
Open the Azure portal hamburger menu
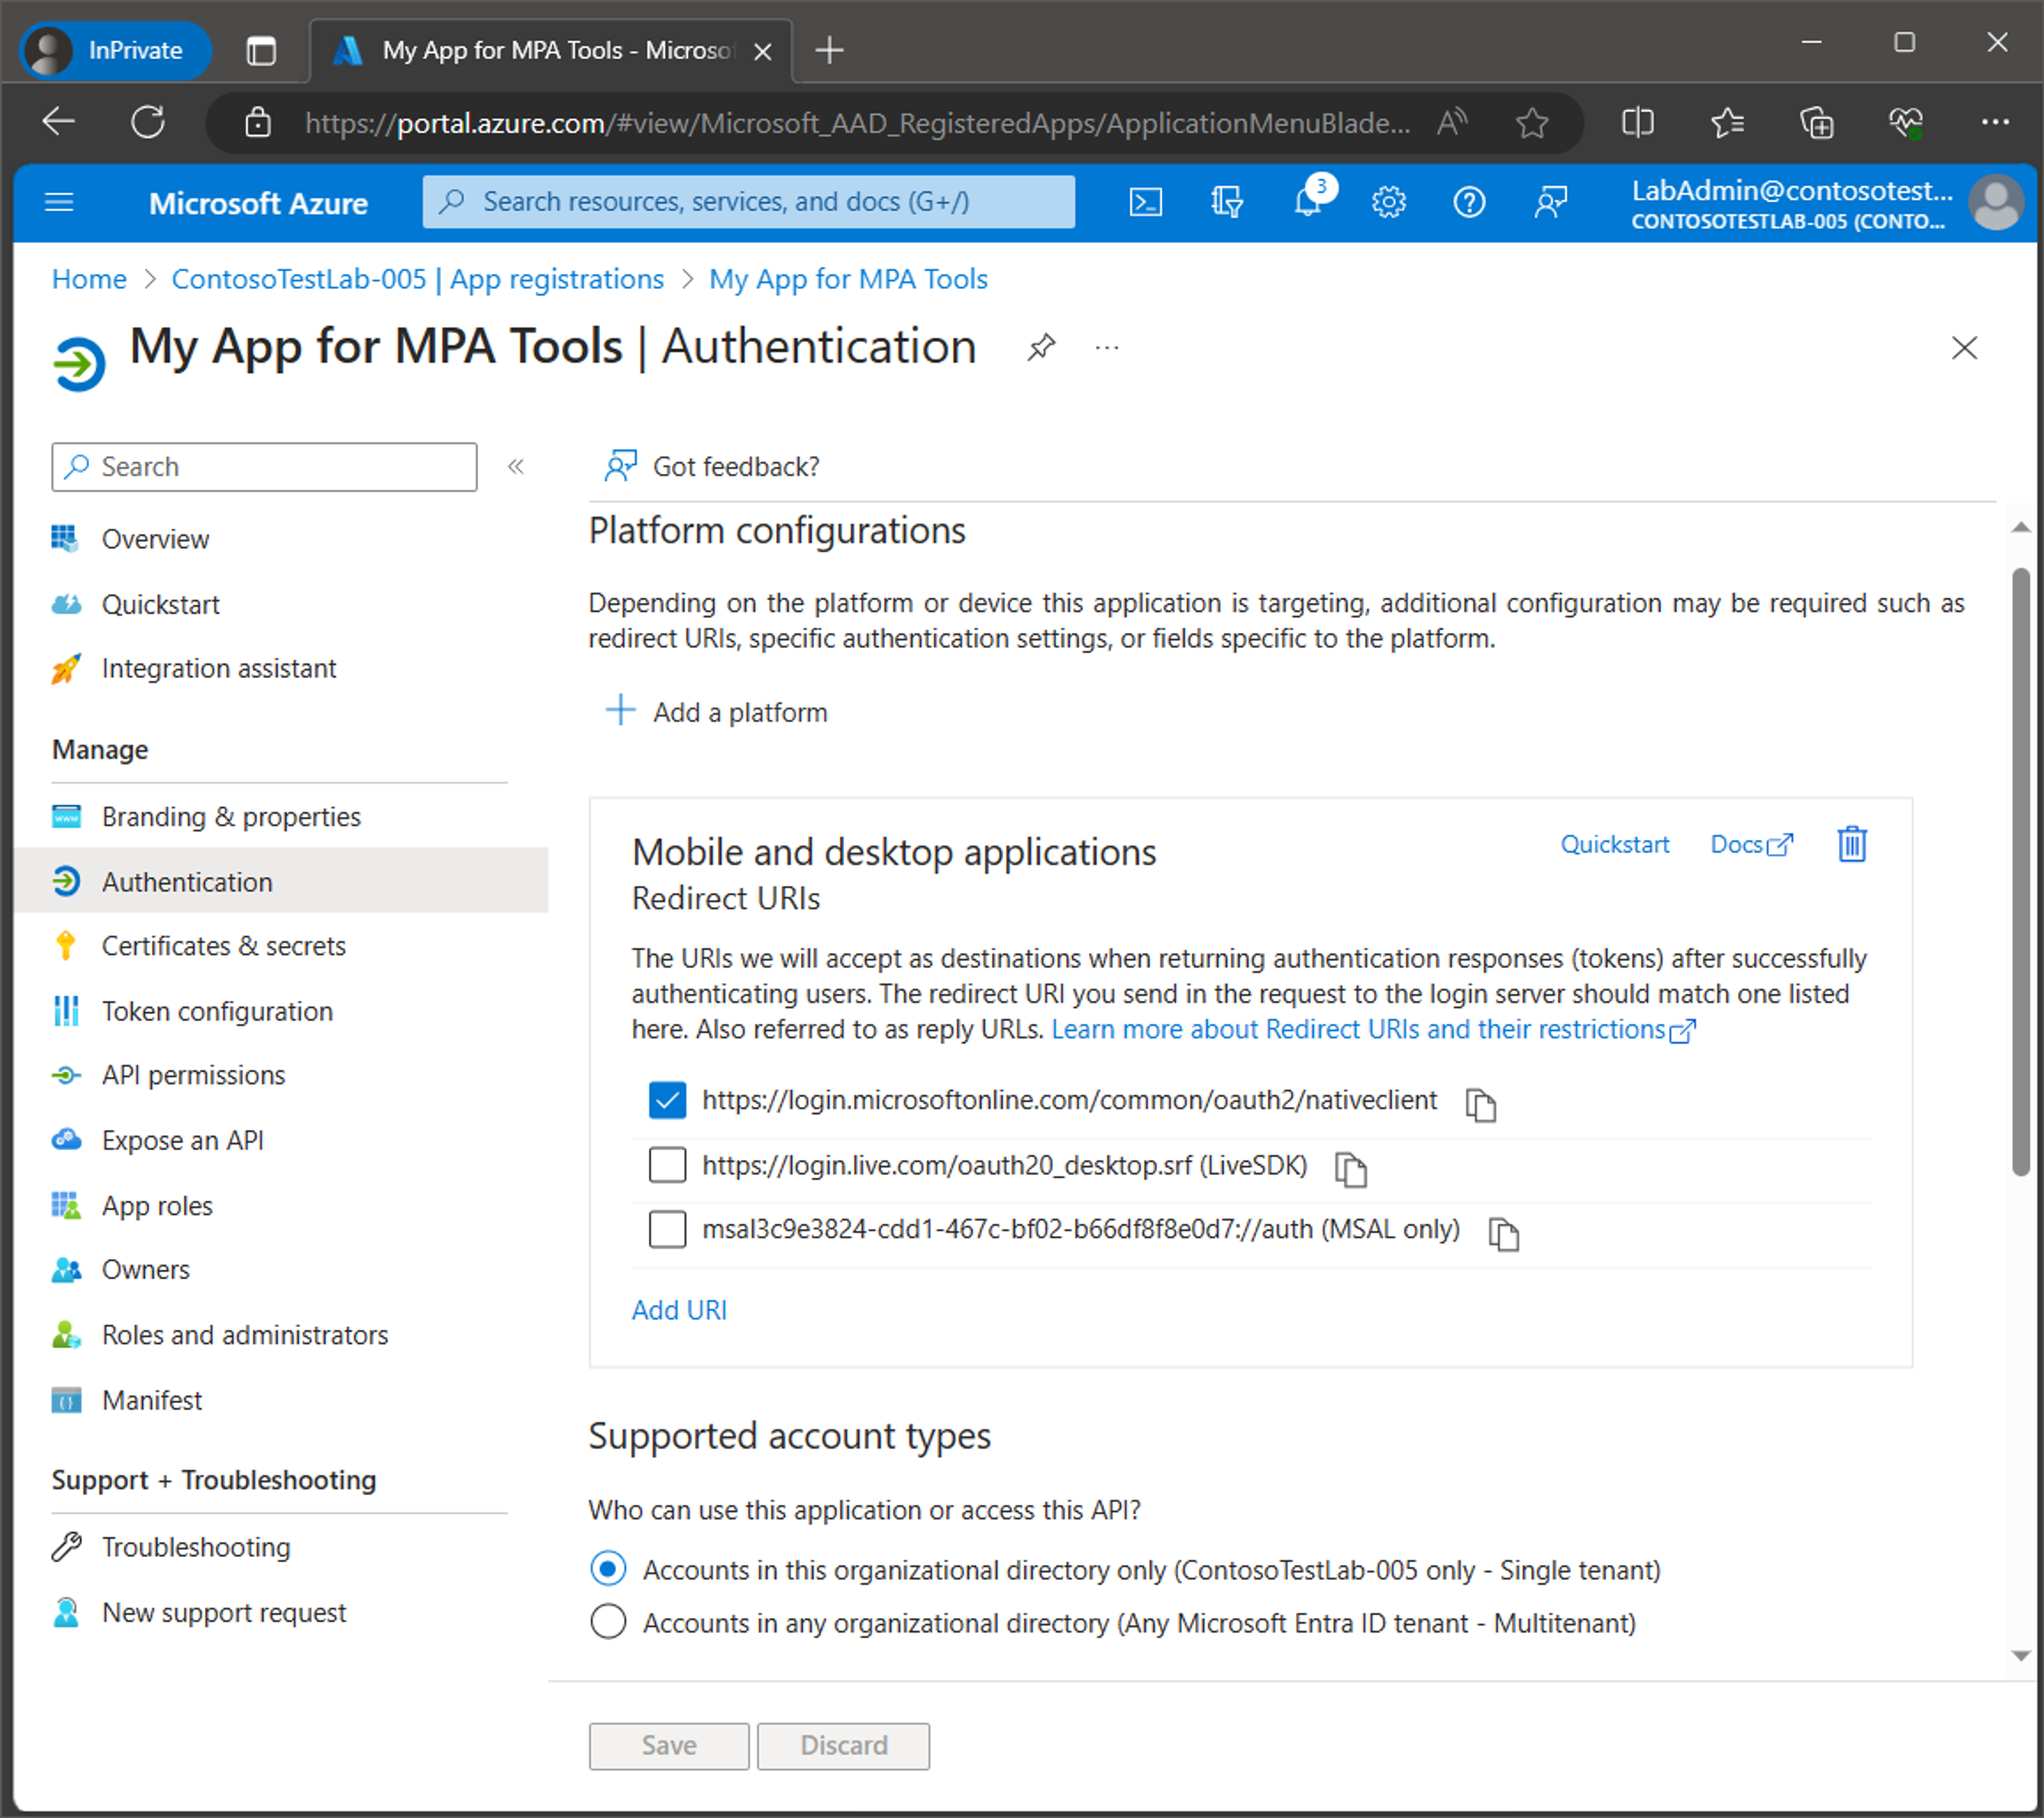coord(60,203)
